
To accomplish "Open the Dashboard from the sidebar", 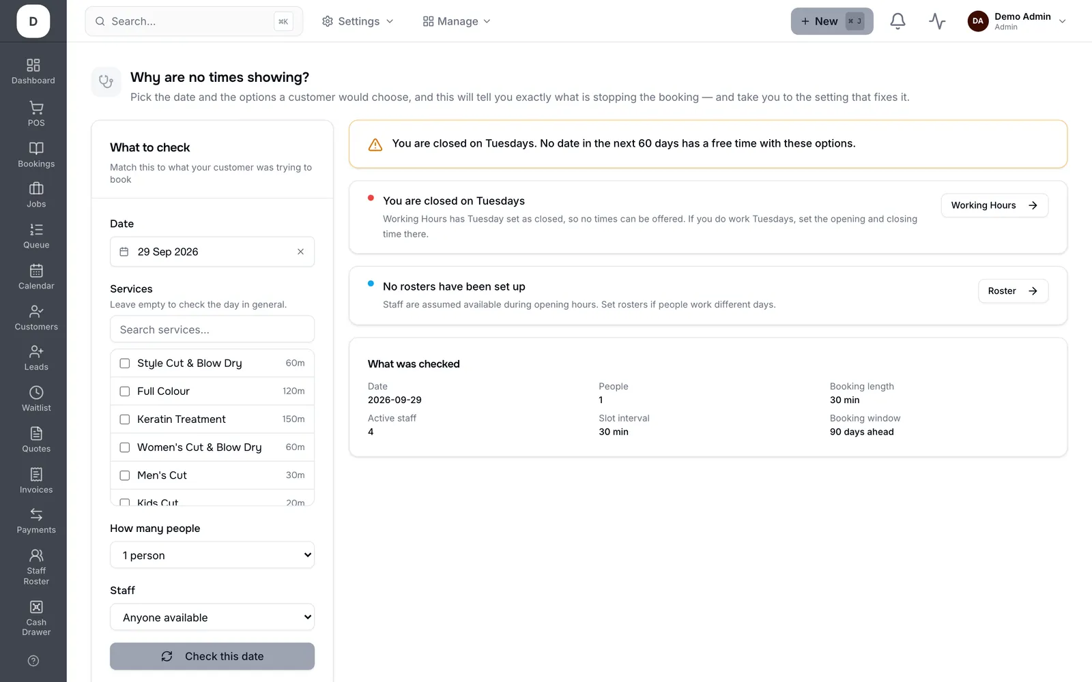I will coord(33,72).
